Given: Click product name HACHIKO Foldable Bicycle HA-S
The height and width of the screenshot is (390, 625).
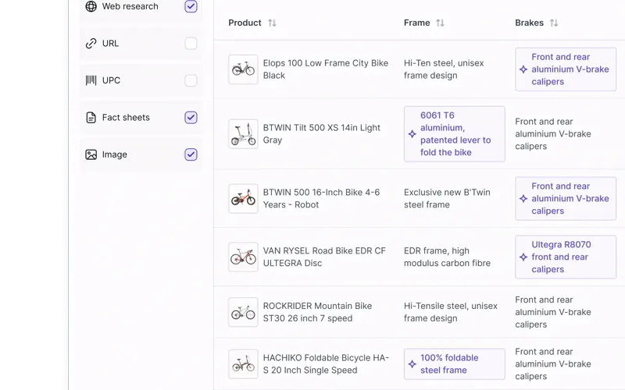Looking at the screenshot, I should tap(326, 363).
